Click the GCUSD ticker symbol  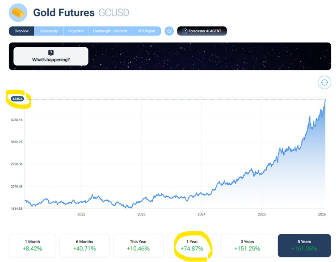113,12
